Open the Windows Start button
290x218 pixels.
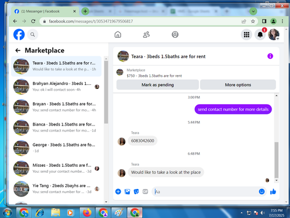coord(7,213)
